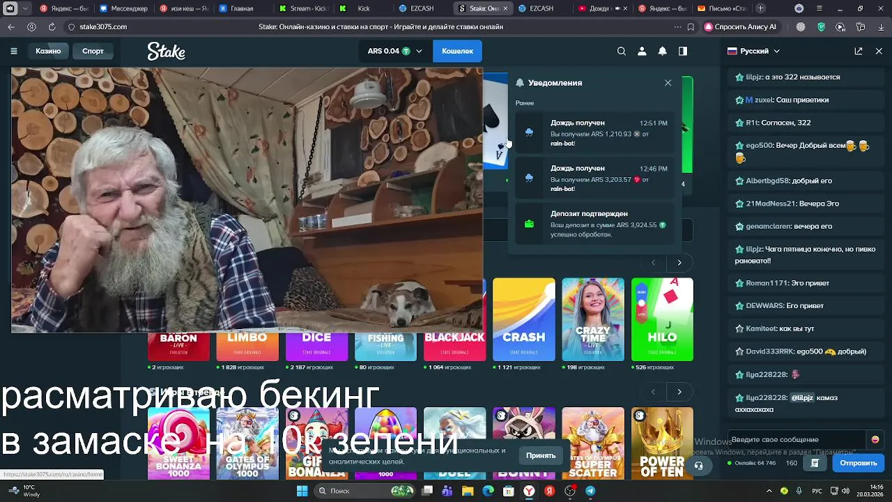Switch to the Письмо browser tab
This screenshot has height=502, width=892.
click(x=722, y=8)
